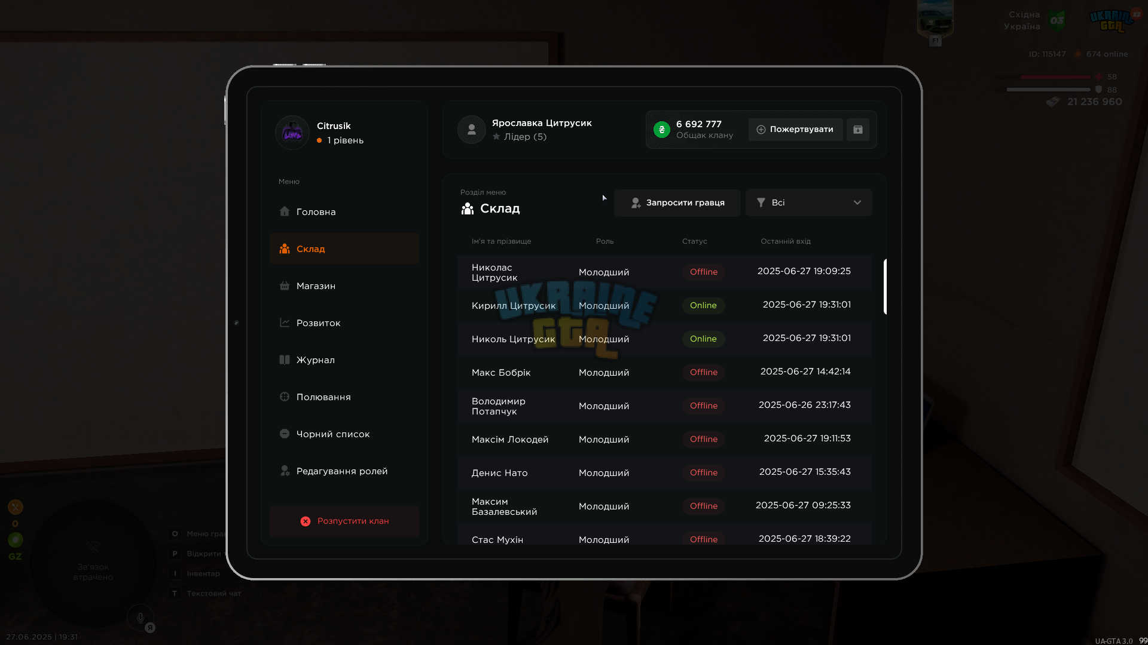This screenshot has height=645, width=1148.
Task: Click Запросити гравця invite button
Action: tap(677, 203)
